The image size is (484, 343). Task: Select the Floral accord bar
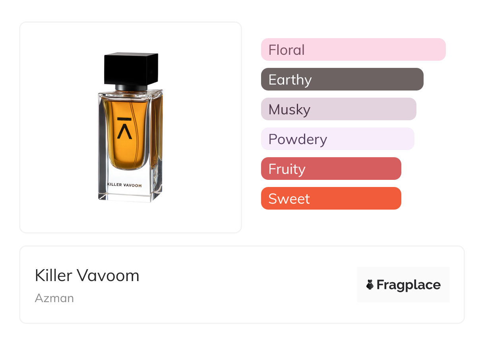(x=353, y=50)
